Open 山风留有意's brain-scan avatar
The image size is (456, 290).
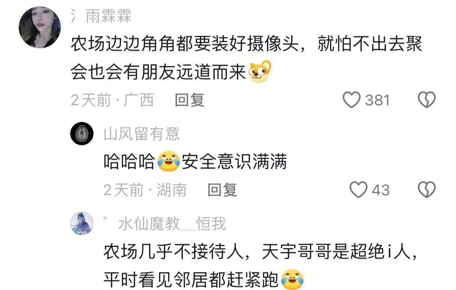pyautogui.click(x=82, y=134)
